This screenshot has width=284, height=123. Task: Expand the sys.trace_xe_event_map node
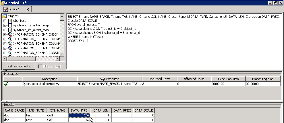click(5, 30)
